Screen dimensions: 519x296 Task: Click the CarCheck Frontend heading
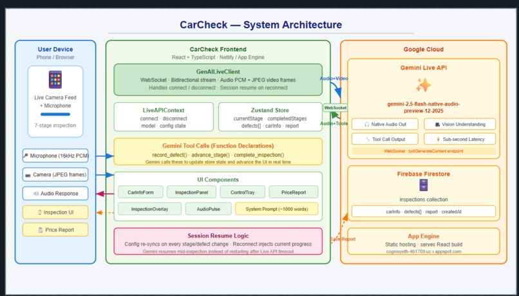pyautogui.click(x=218, y=50)
